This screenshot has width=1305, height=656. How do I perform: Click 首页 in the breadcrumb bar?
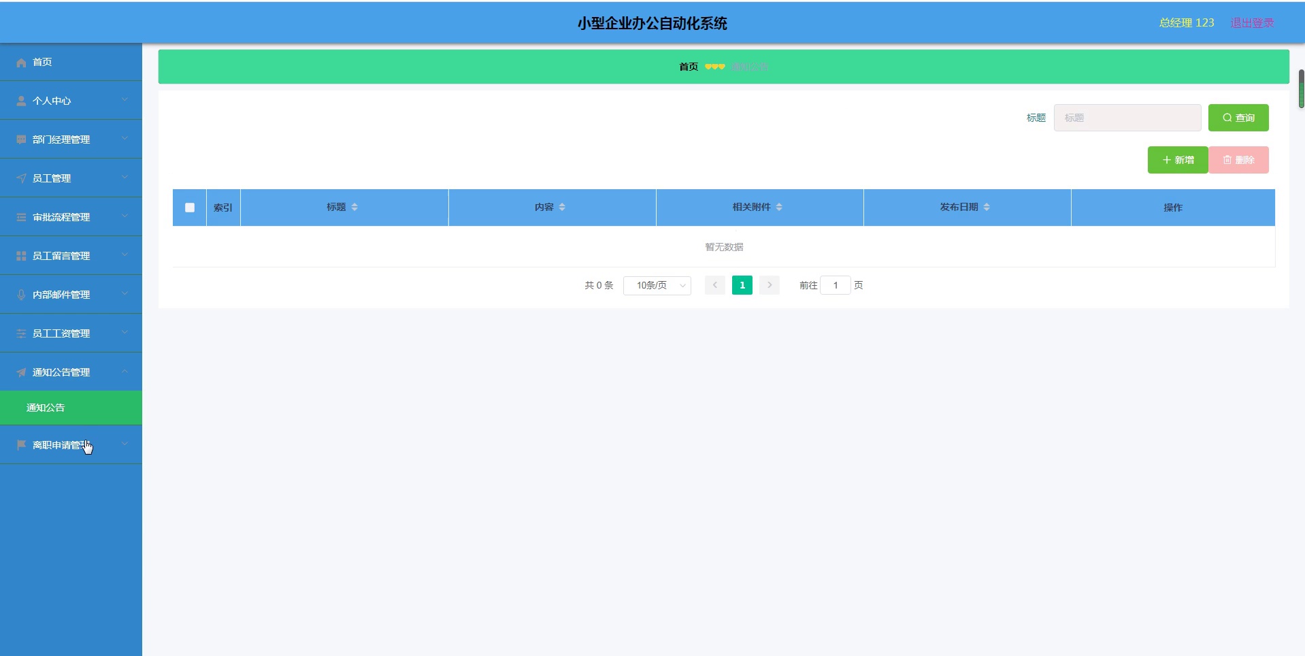tap(688, 67)
